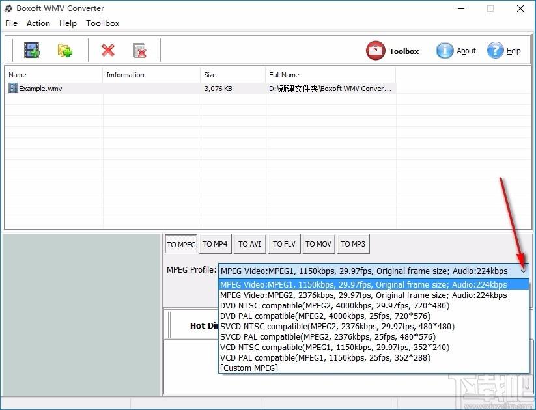The height and width of the screenshot is (410, 536).
Task: Select MPEG2 2376kbps Original frame size option
Action: 374,295
